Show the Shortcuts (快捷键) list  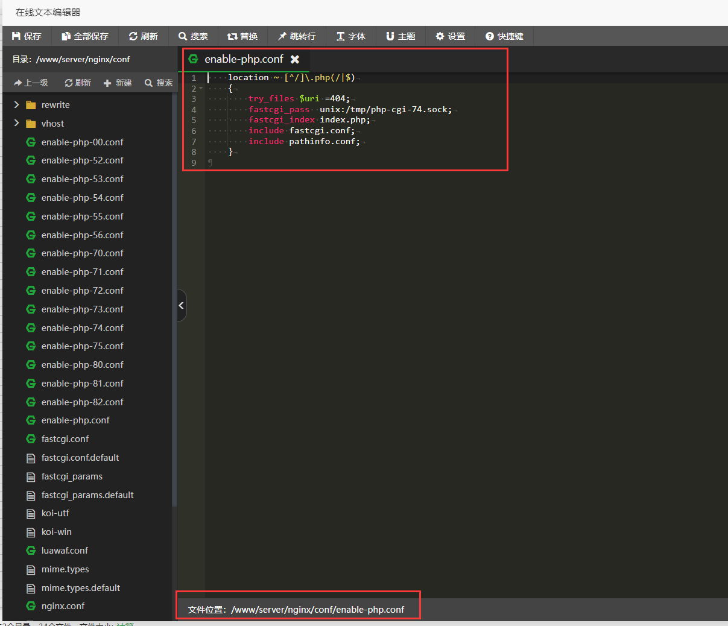coord(505,36)
